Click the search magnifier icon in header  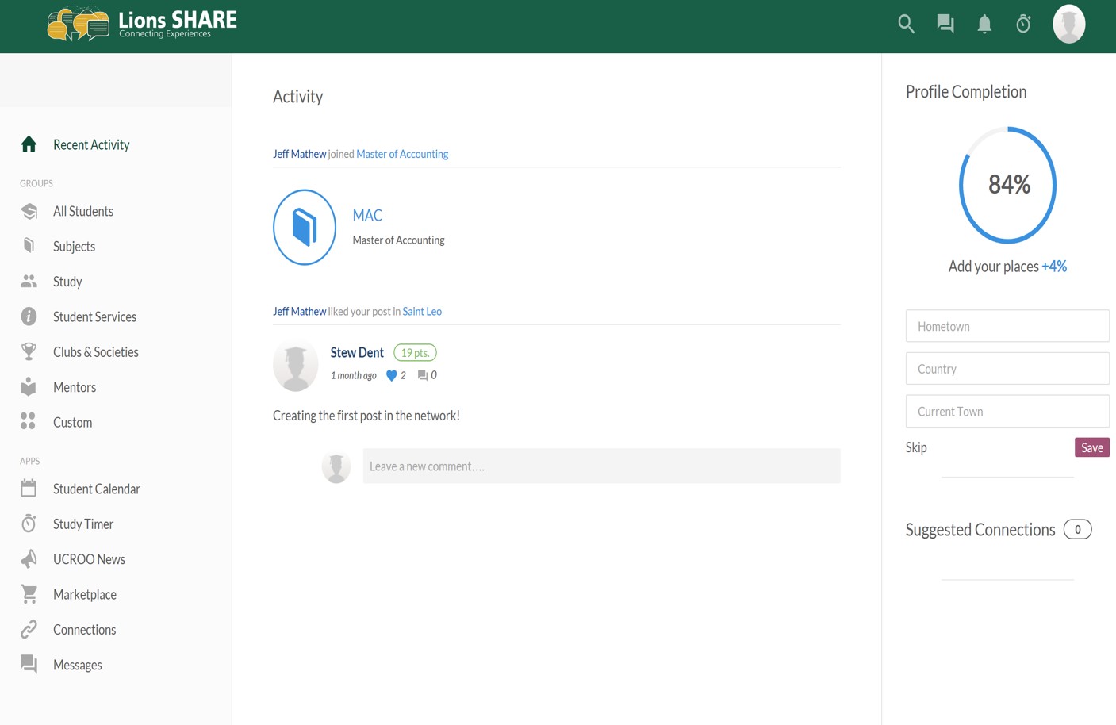906,24
